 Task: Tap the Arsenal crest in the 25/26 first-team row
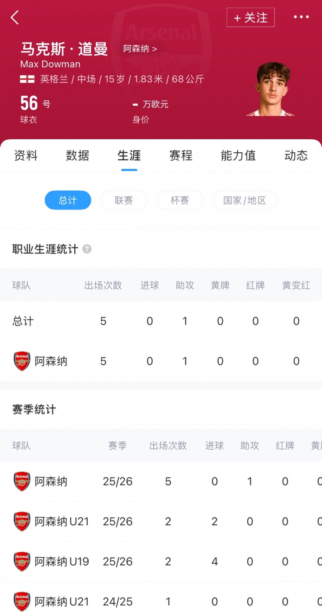pyautogui.click(x=21, y=481)
